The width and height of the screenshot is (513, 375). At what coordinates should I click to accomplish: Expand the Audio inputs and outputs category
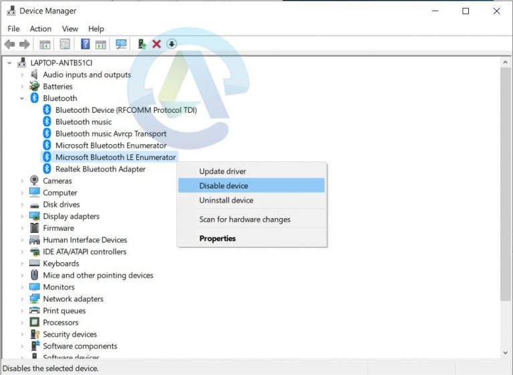coord(22,75)
